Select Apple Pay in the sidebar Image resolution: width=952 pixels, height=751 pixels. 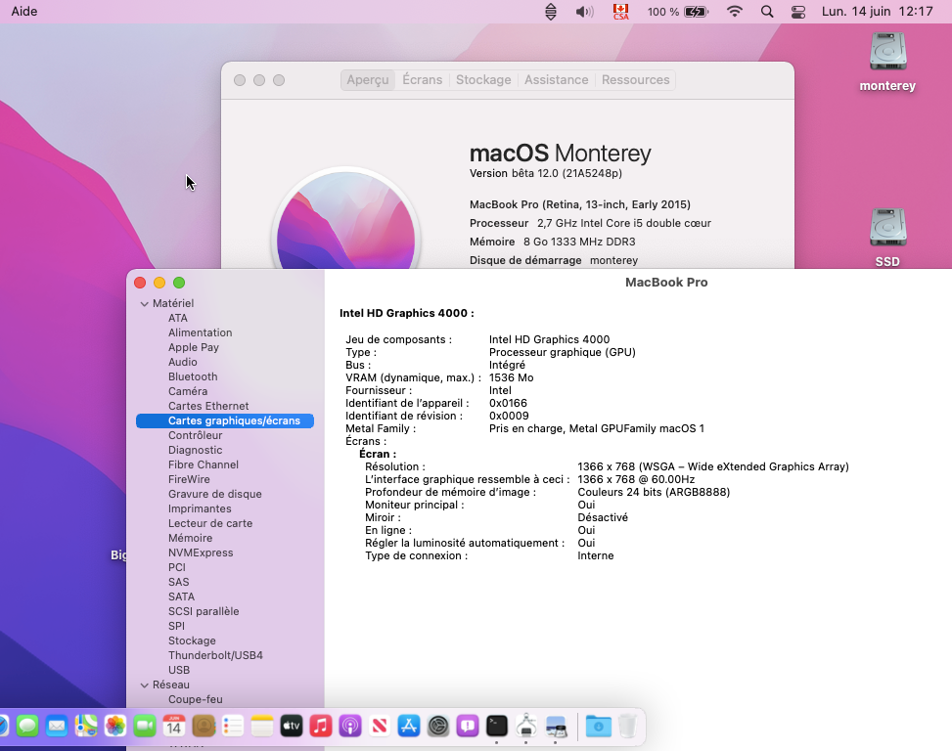point(194,347)
